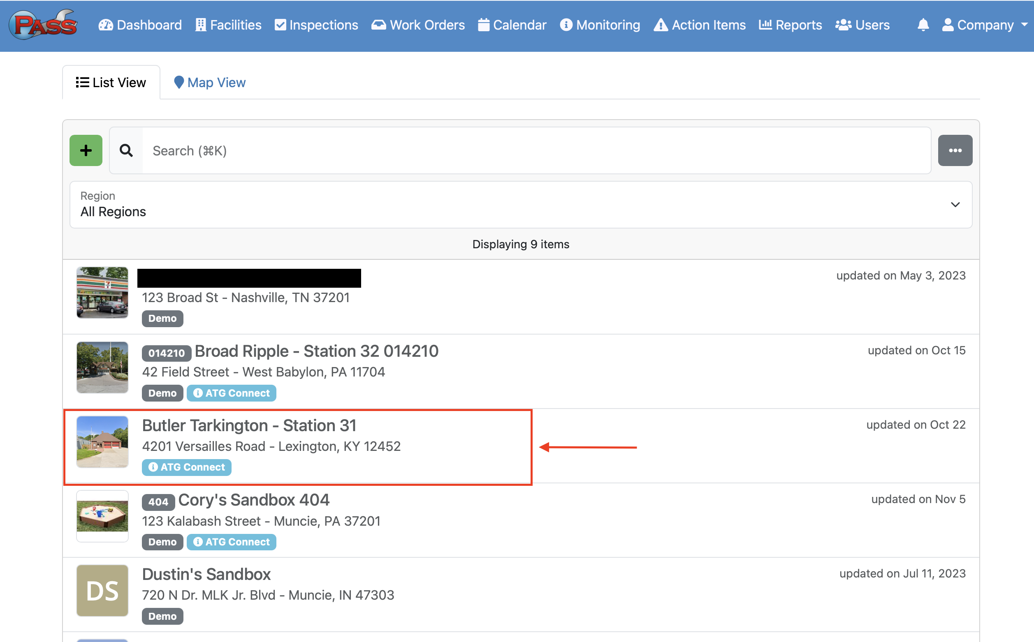Click the Butler Tarkington station thumbnail
Viewport: 1034px width, 642px height.
tap(102, 441)
